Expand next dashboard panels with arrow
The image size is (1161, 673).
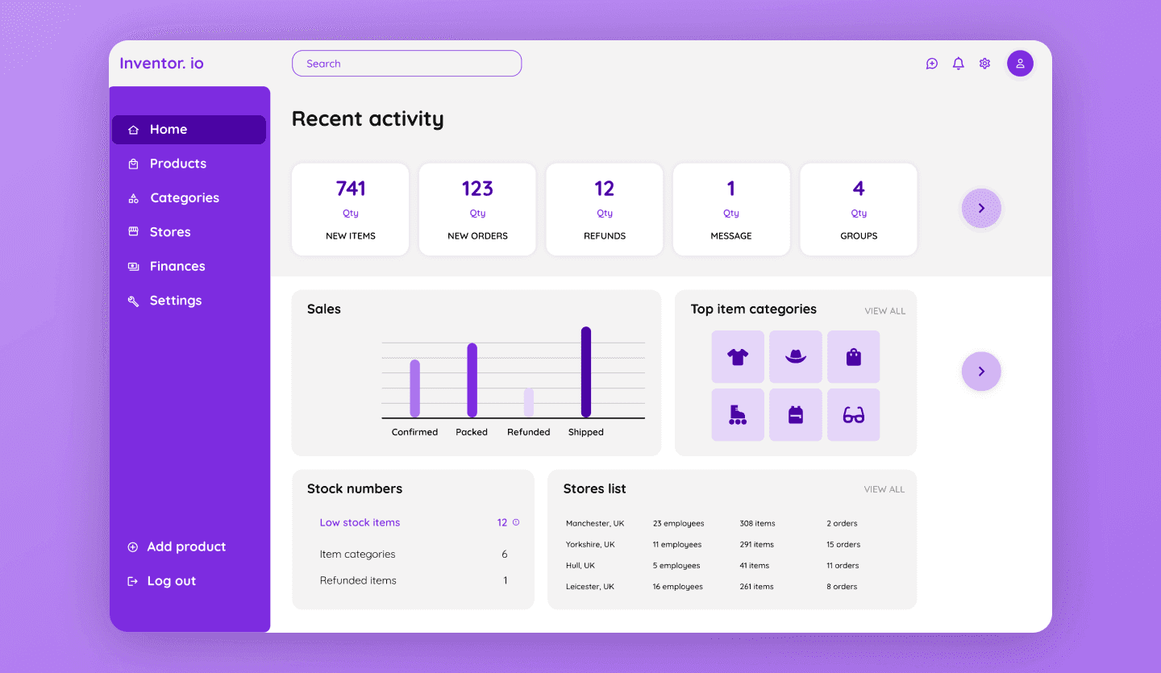point(981,372)
